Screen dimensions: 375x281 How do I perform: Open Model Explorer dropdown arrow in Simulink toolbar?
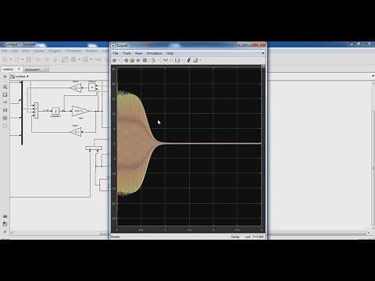tap(91, 59)
